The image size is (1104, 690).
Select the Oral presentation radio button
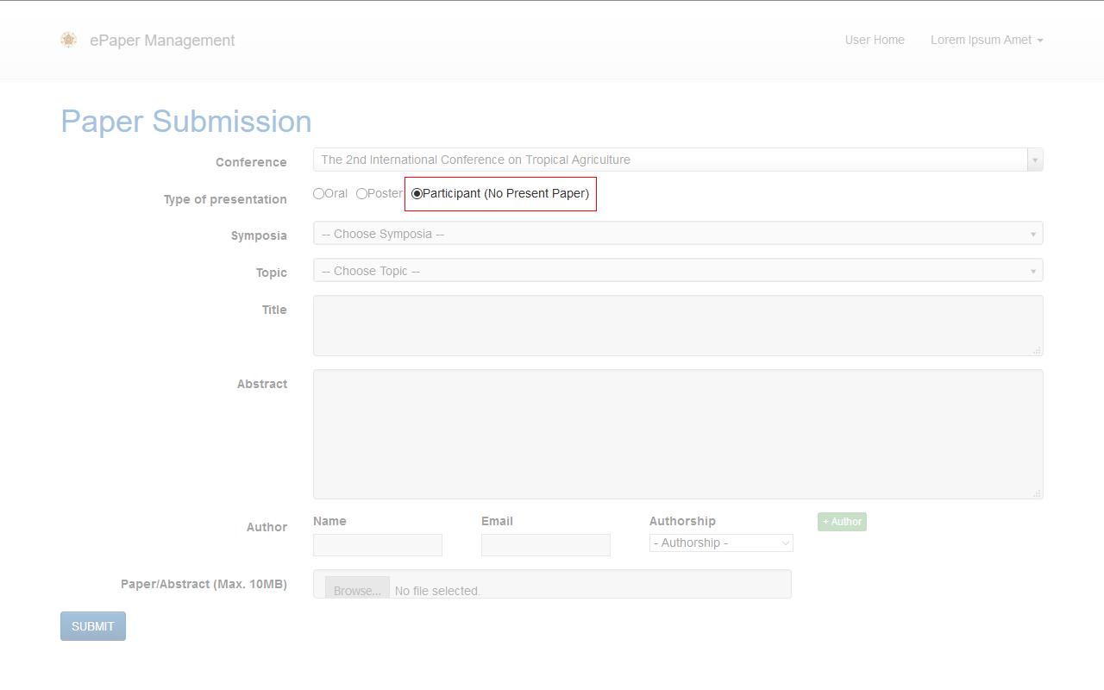pyautogui.click(x=319, y=194)
